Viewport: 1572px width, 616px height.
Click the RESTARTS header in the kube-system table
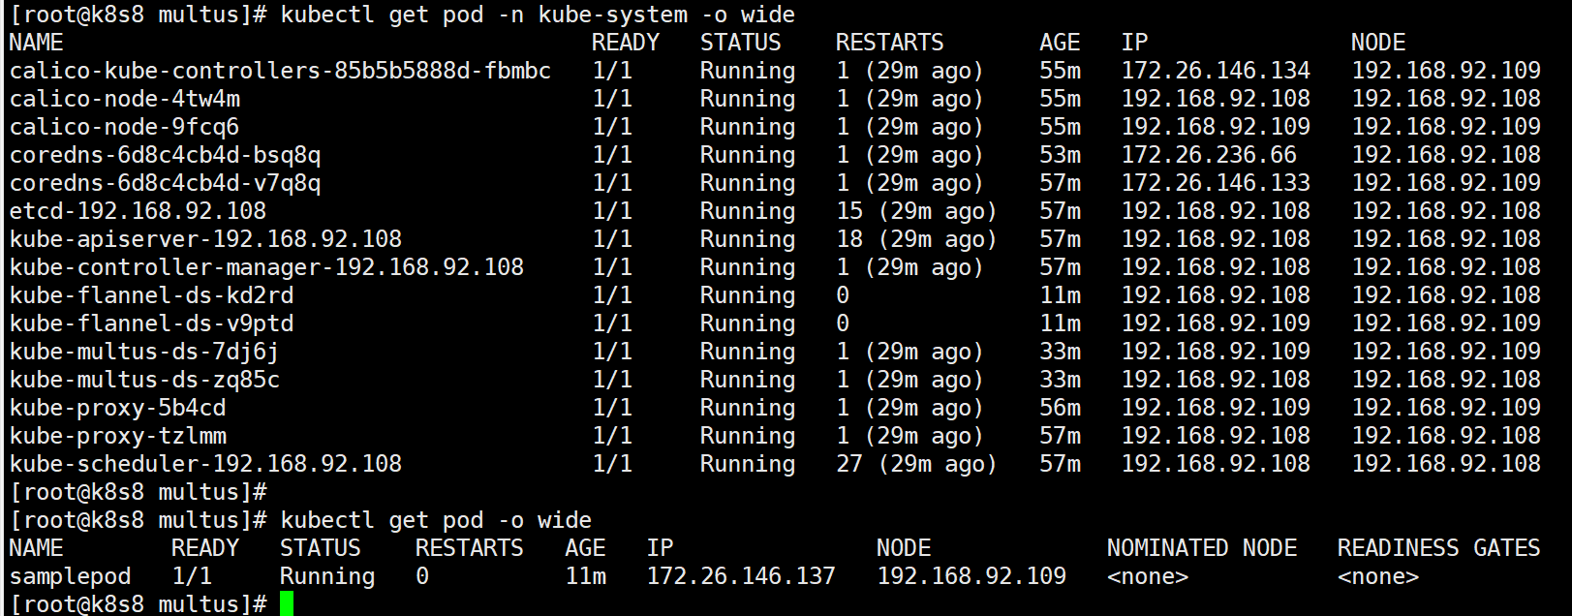(889, 43)
